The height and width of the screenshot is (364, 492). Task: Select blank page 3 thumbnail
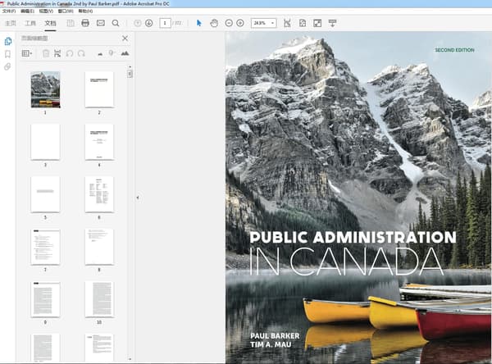click(x=45, y=142)
